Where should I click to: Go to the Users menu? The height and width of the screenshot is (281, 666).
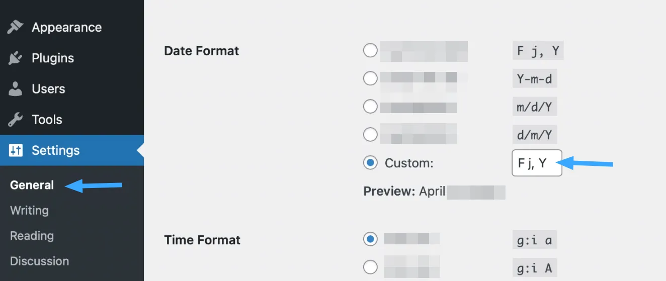click(x=48, y=89)
